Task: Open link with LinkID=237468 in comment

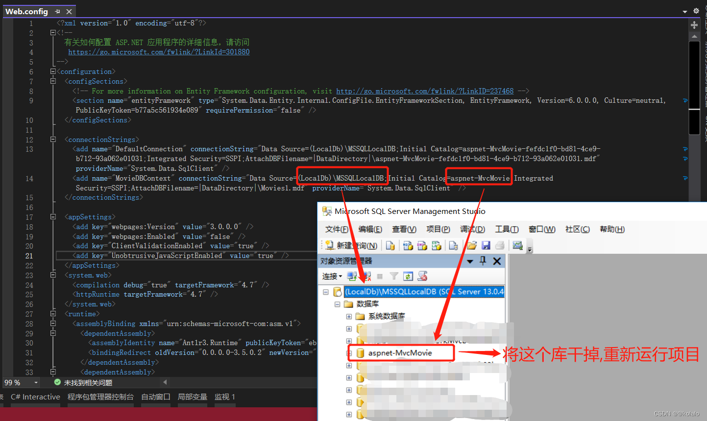Action: [425, 91]
